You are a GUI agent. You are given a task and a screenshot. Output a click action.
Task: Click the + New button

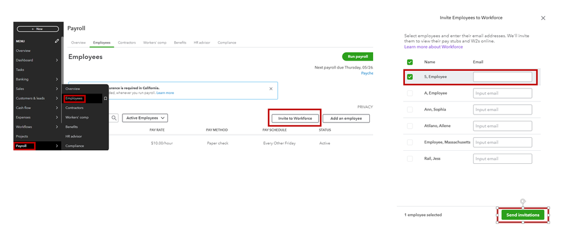click(x=37, y=29)
